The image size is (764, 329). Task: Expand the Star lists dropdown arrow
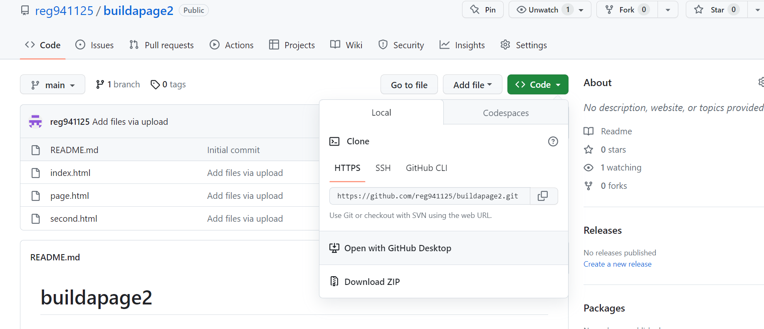point(757,10)
